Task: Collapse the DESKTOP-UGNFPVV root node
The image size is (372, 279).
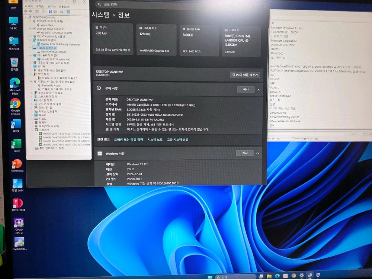Action: [26, 17]
